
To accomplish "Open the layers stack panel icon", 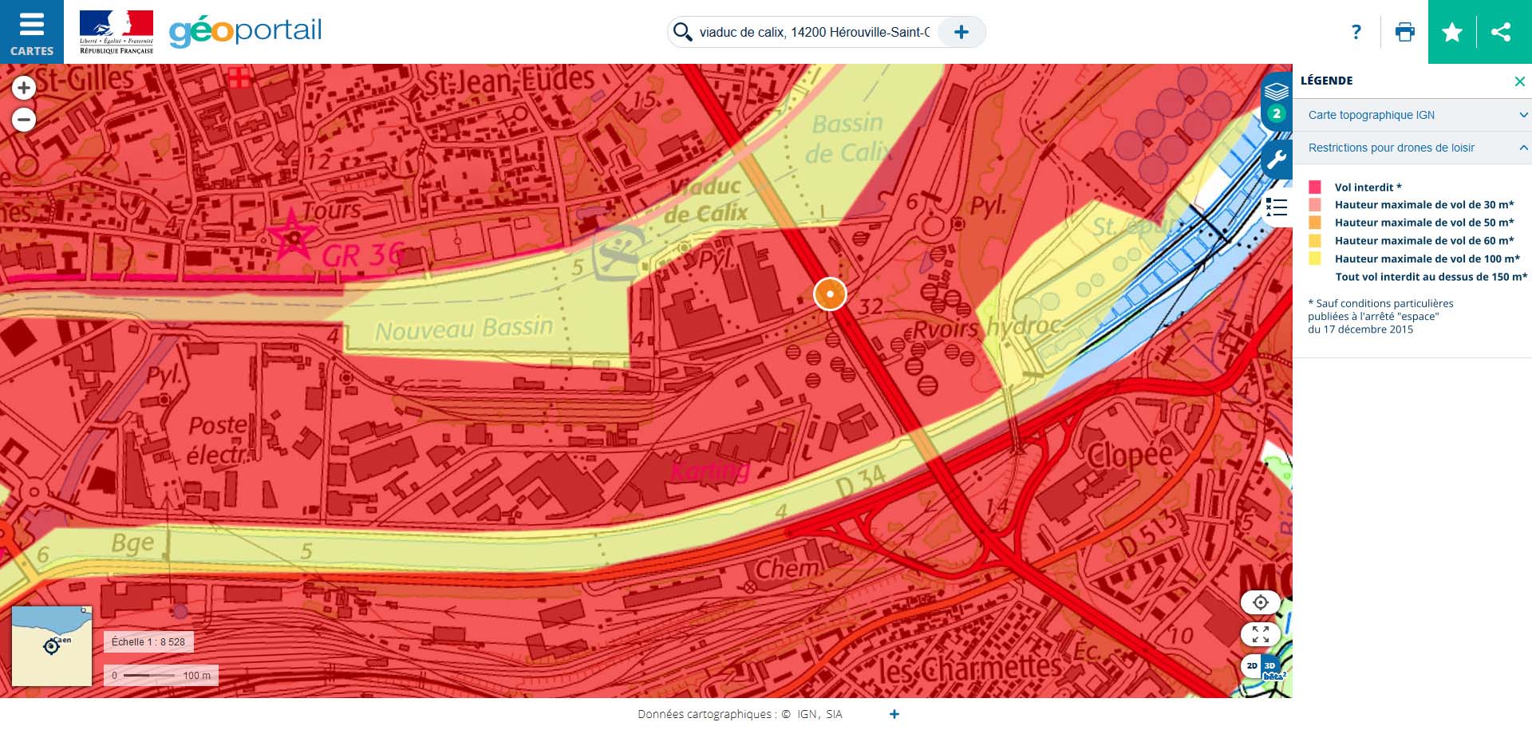I will click(1277, 92).
